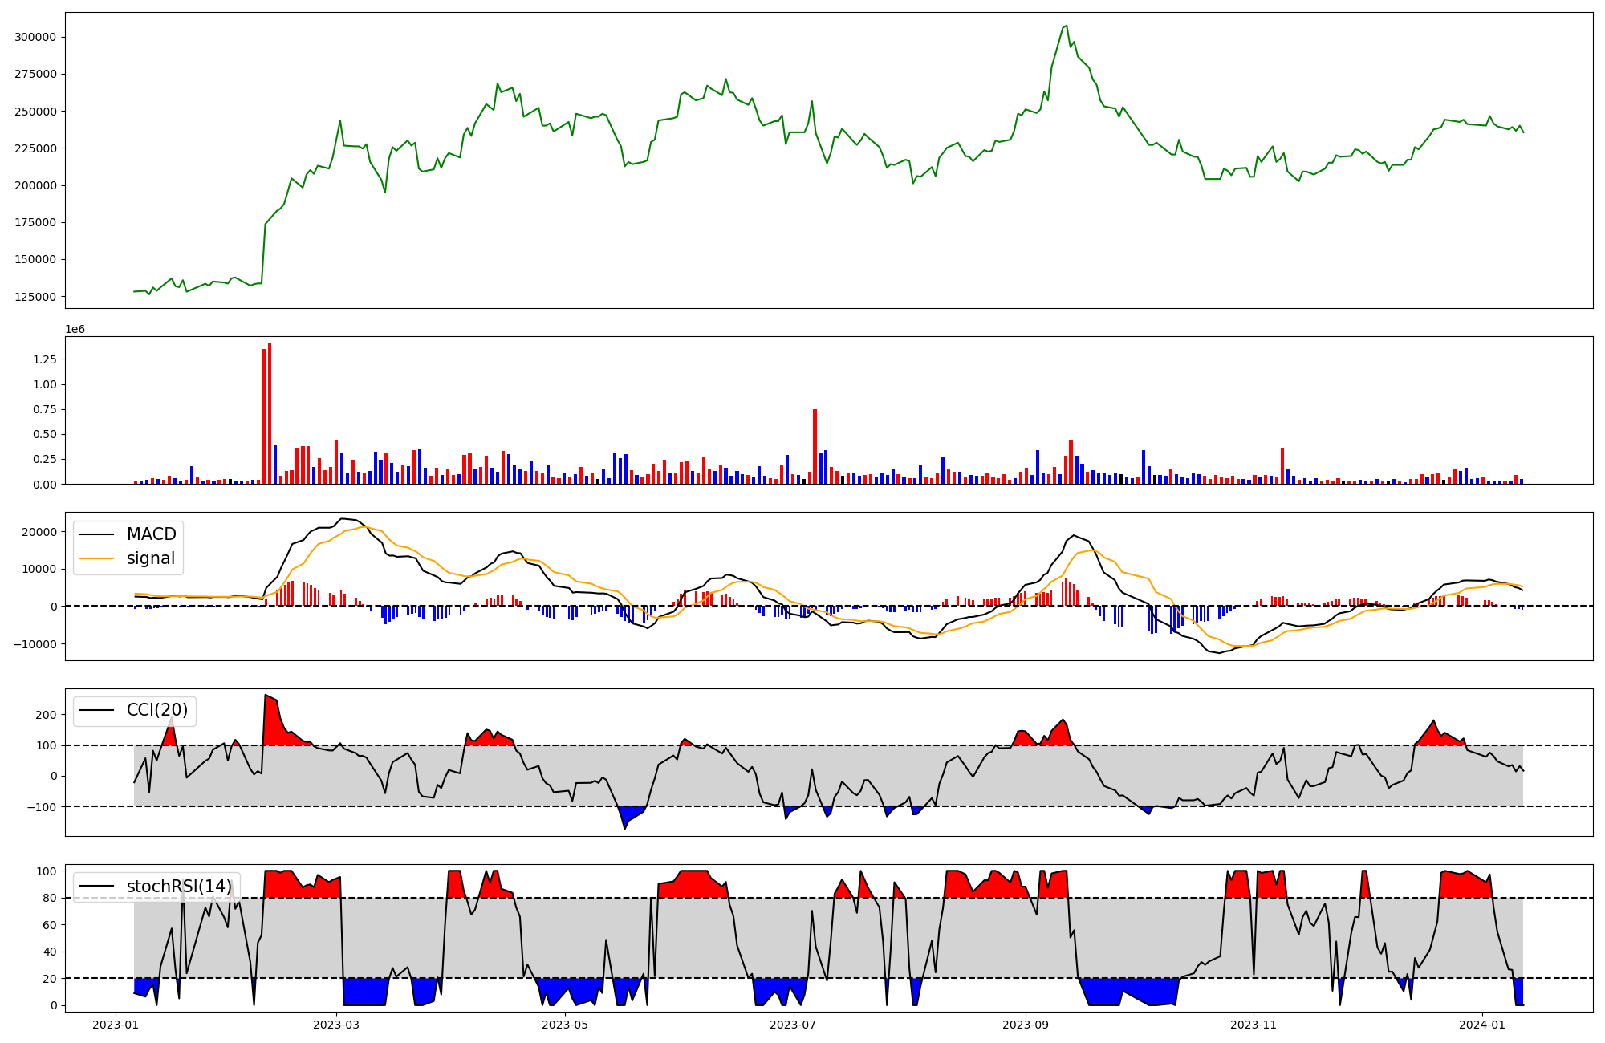Click the 20000 tick on the MACD axis
Image resolution: width=1605 pixels, height=1043 pixels.
39,532
